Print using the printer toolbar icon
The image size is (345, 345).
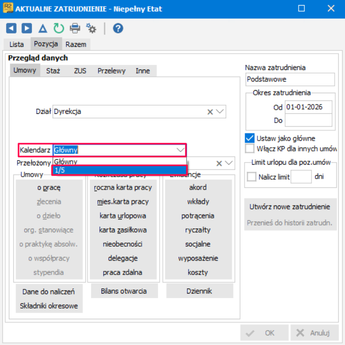(75, 28)
